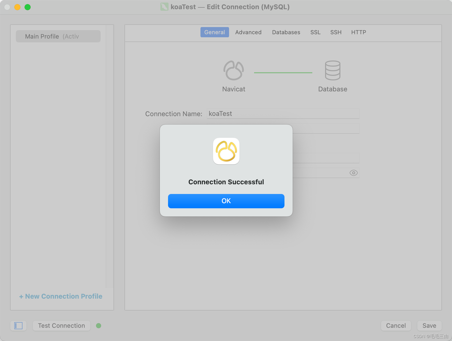Select the SSL tab

(x=315, y=32)
